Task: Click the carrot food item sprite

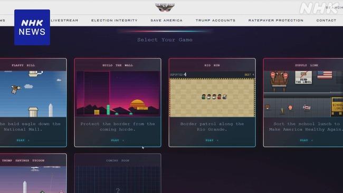Action: point(282,111)
